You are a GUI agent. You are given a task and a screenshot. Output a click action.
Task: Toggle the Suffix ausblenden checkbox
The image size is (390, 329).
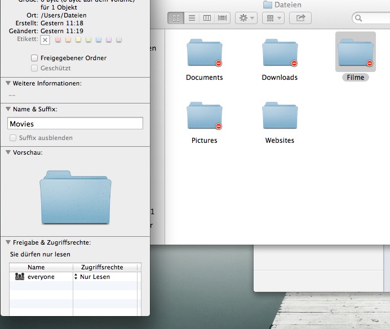13,138
